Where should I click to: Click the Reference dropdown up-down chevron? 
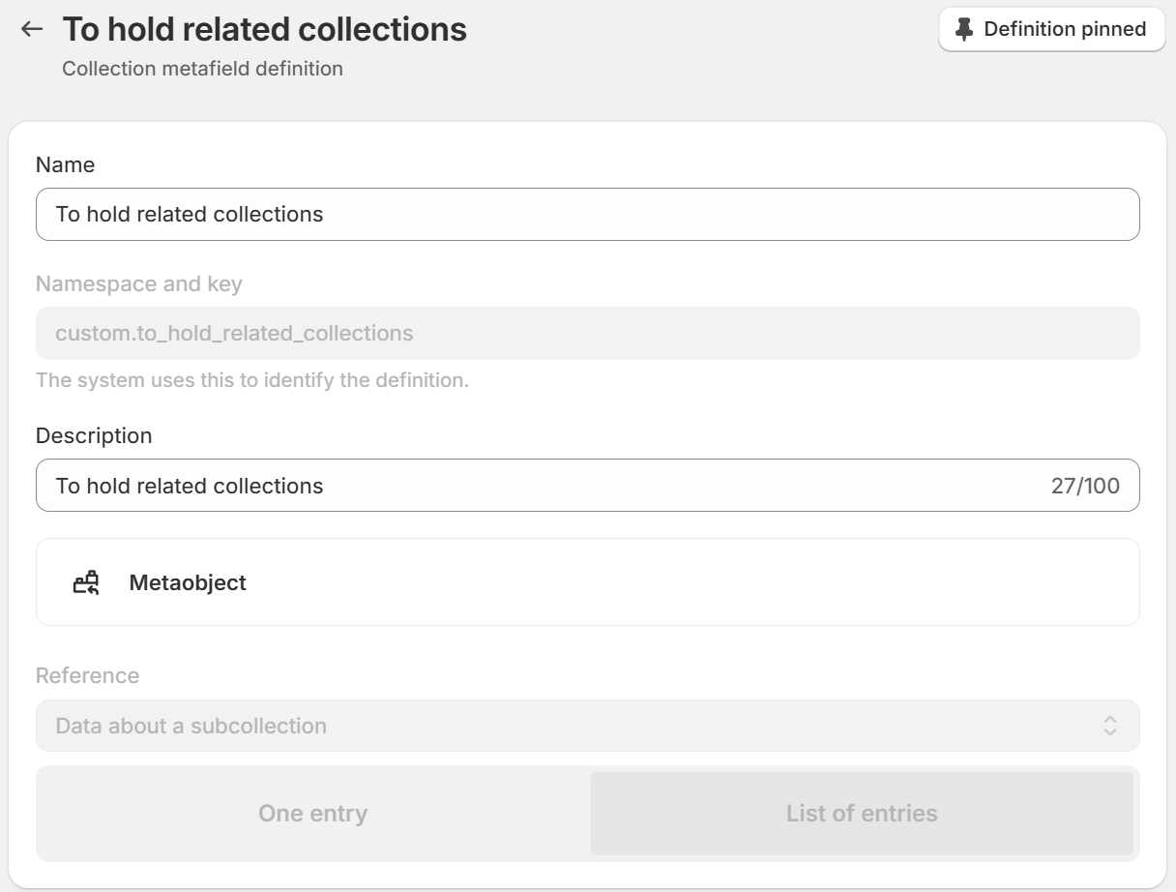coord(1110,726)
